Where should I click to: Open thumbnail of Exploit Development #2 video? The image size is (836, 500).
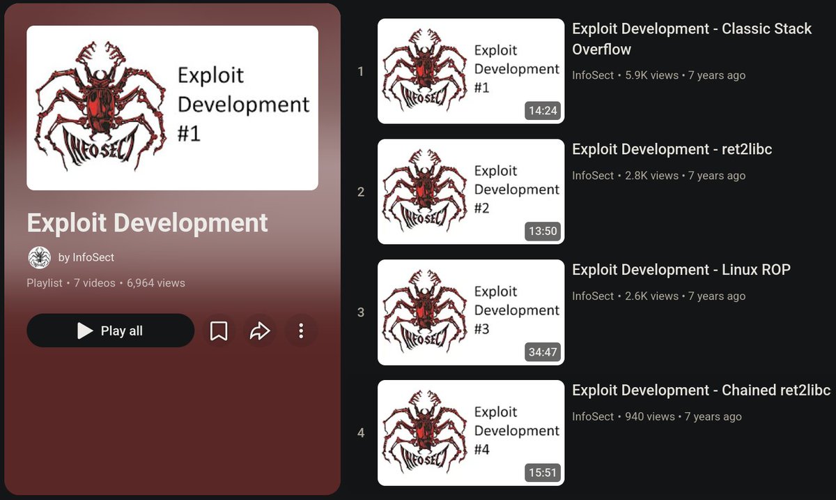click(x=471, y=192)
